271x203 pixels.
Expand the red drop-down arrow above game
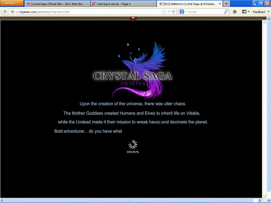point(133,18)
